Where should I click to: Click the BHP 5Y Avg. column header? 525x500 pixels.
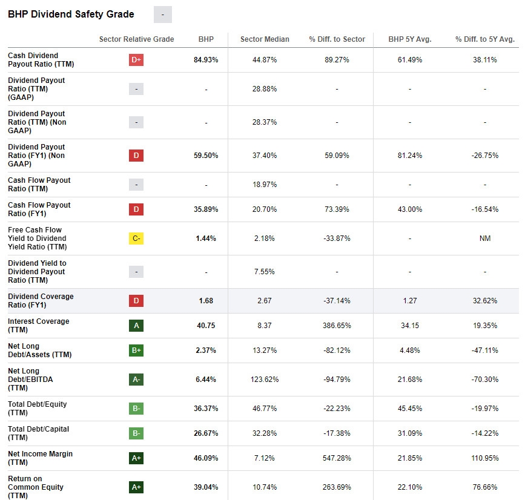[410, 39]
